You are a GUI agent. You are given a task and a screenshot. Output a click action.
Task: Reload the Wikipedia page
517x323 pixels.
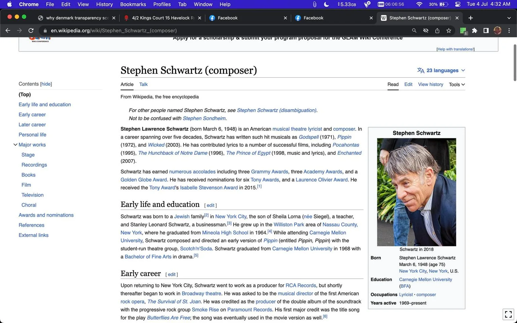click(31, 31)
